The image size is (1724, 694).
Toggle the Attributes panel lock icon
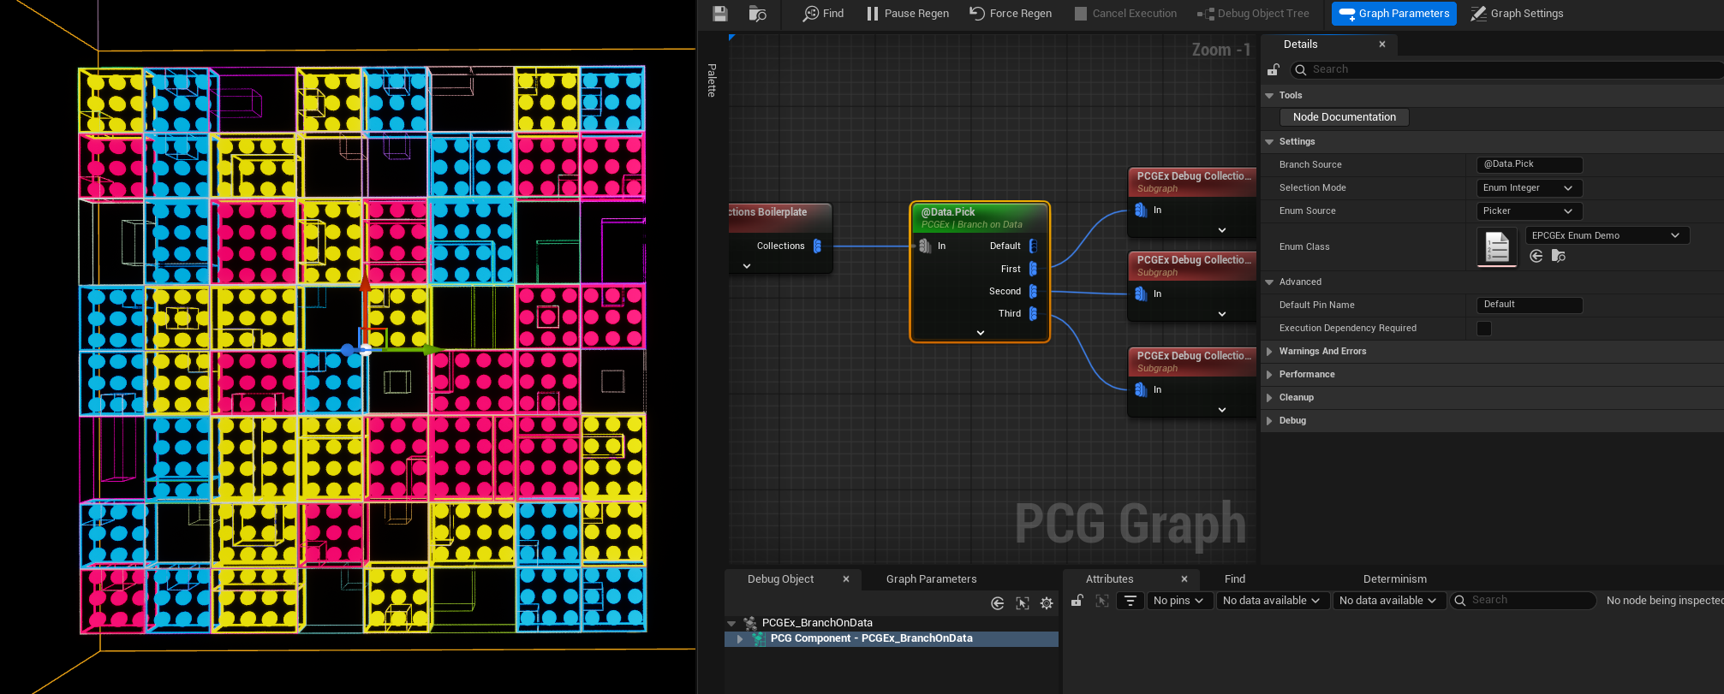pos(1077,601)
